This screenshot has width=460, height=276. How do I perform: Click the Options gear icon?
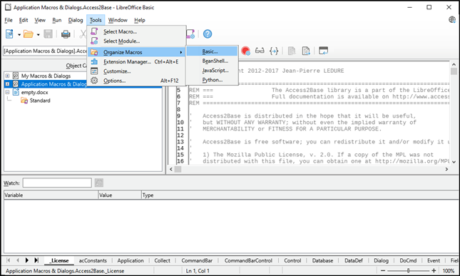[94, 81]
